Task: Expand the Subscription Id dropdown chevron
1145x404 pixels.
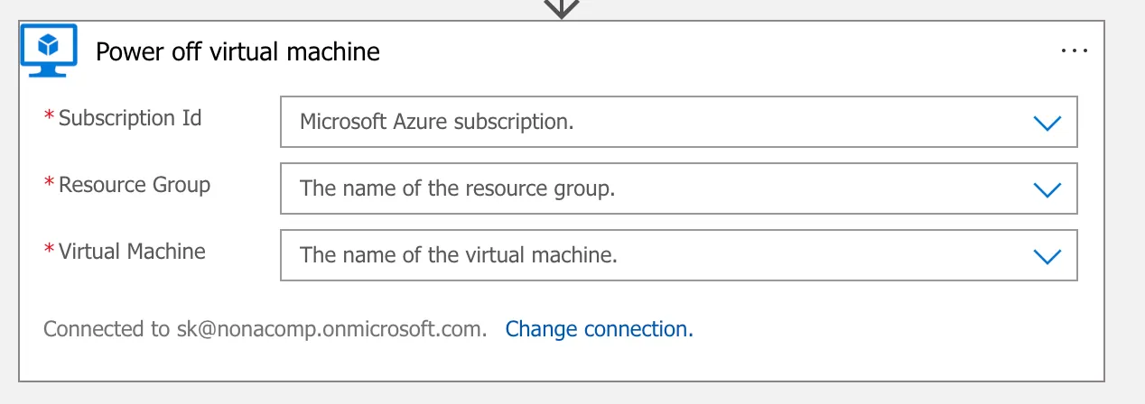Action: tap(1046, 123)
